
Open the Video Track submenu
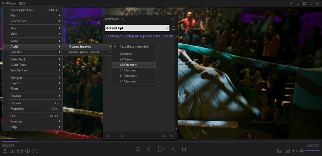coord(33,59)
